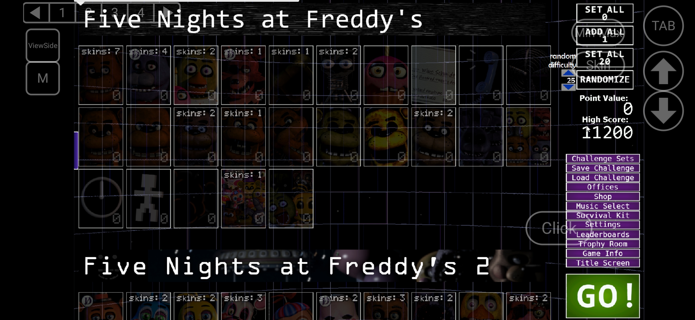Image resolution: width=695 pixels, height=320 pixels.
Task: Select the ViewSide panel icon
Action: [42, 45]
